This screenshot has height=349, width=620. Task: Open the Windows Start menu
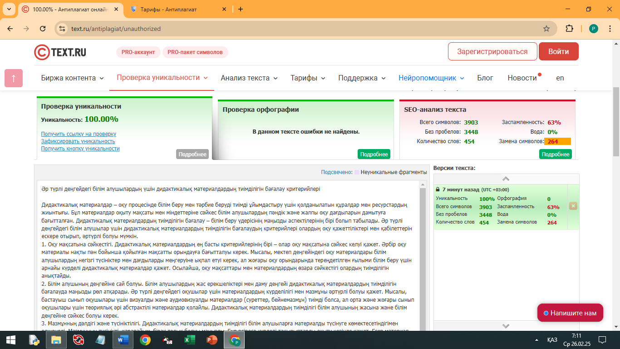click(x=11, y=339)
